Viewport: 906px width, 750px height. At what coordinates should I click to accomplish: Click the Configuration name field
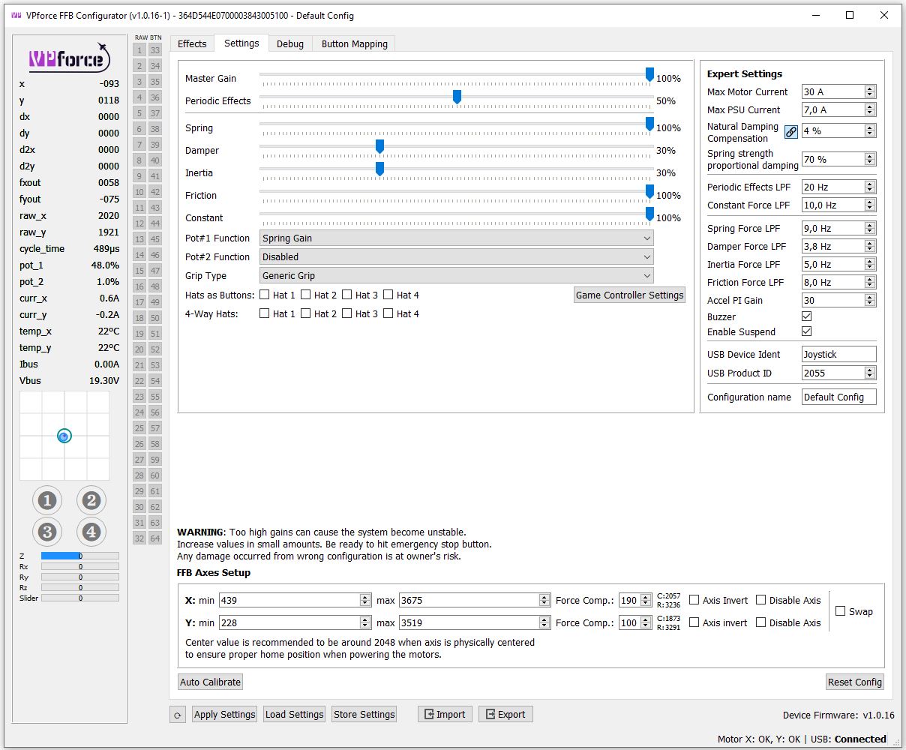[838, 397]
